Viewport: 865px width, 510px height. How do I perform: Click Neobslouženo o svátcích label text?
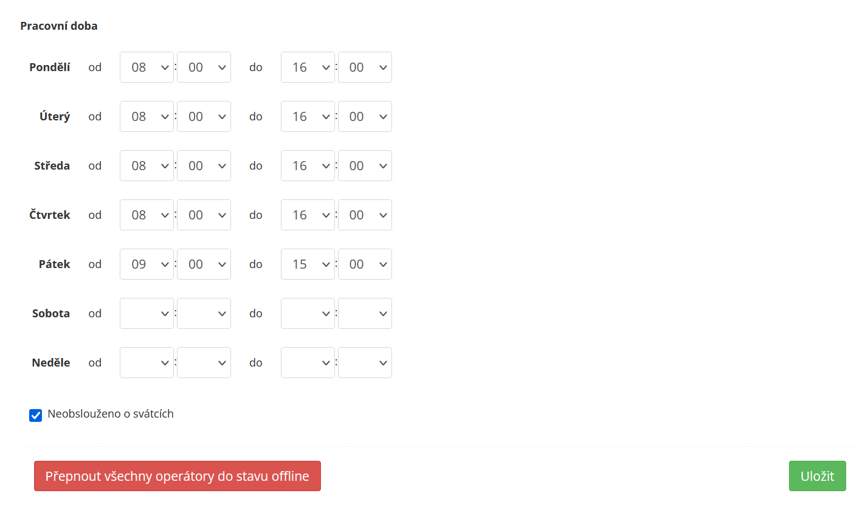tap(111, 414)
